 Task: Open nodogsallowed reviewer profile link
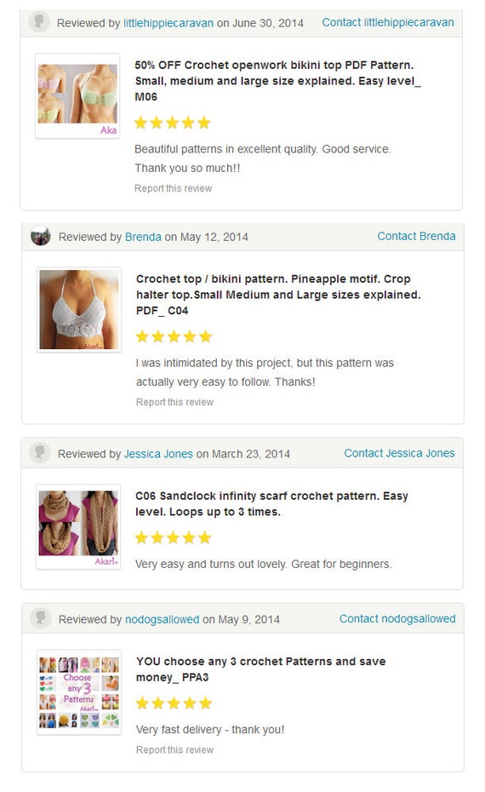pos(162,620)
